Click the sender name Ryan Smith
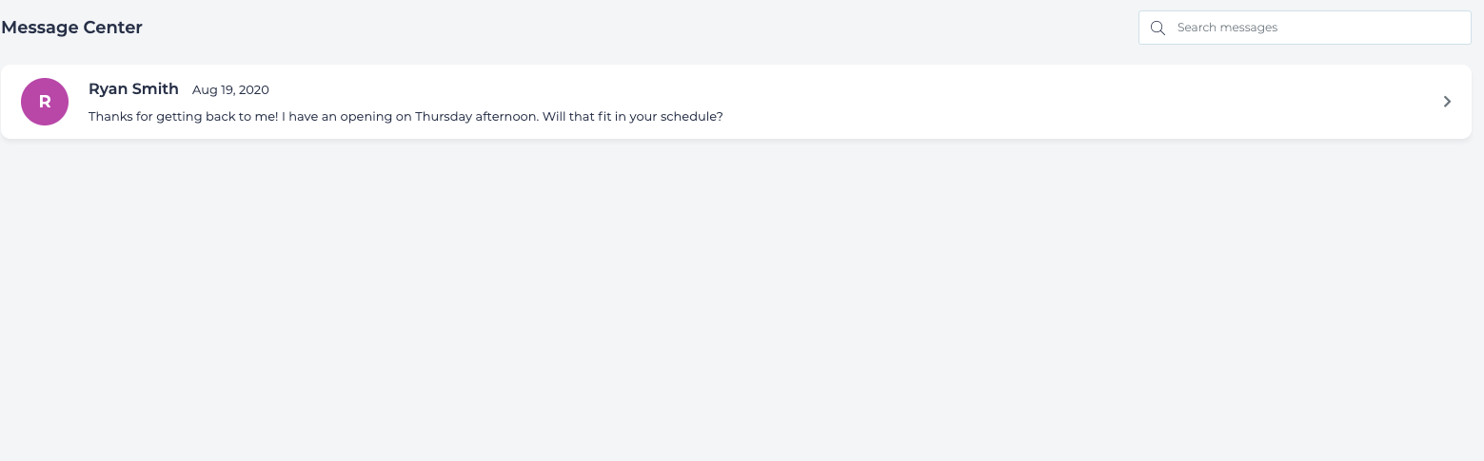The height and width of the screenshot is (461, 1484). [x=133, y=89]
